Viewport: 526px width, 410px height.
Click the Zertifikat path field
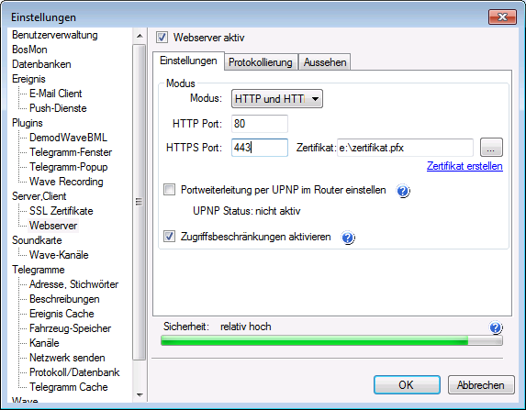405,148
